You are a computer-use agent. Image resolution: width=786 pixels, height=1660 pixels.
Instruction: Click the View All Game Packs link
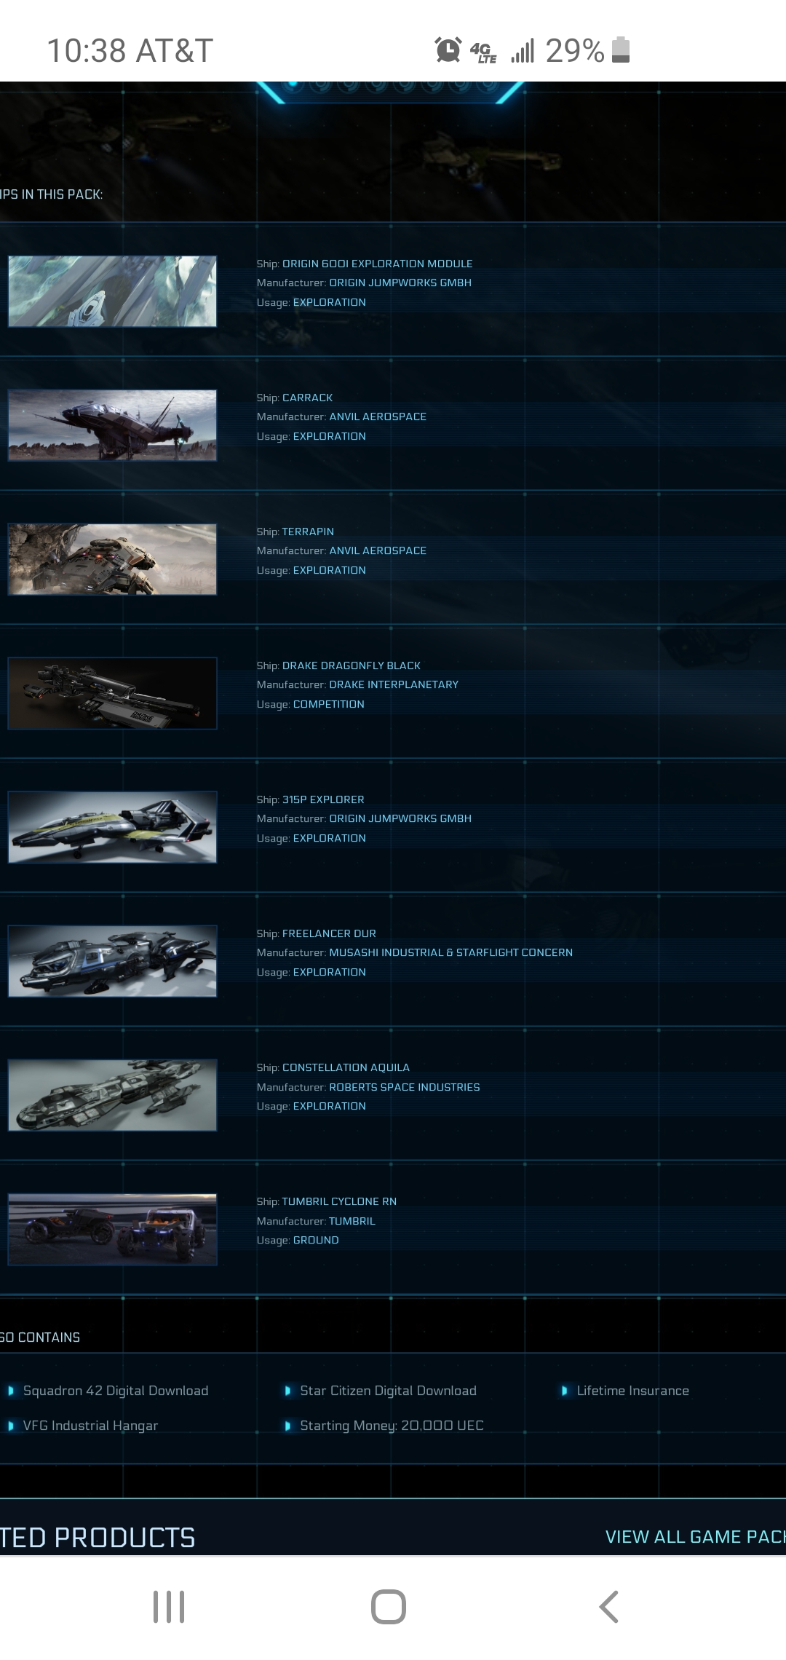click(x=695, y=1536)
